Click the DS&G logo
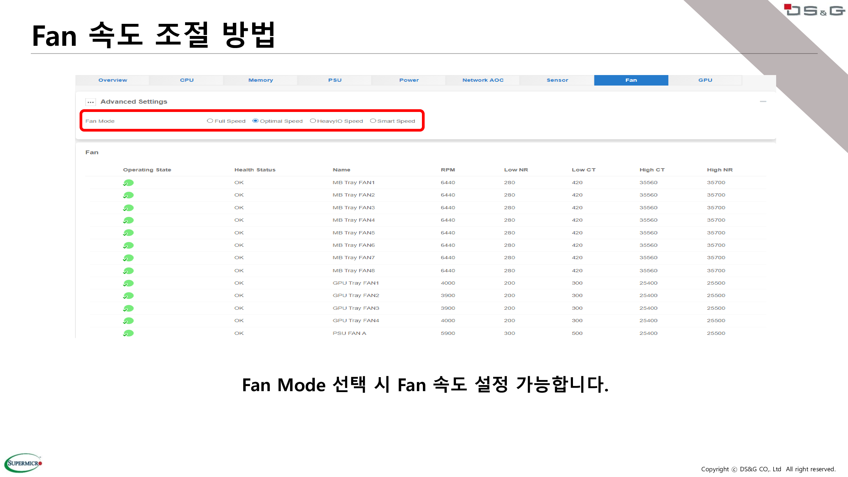Image resolution: width=848 pixels, height=477 pixels. coord(814,10)
